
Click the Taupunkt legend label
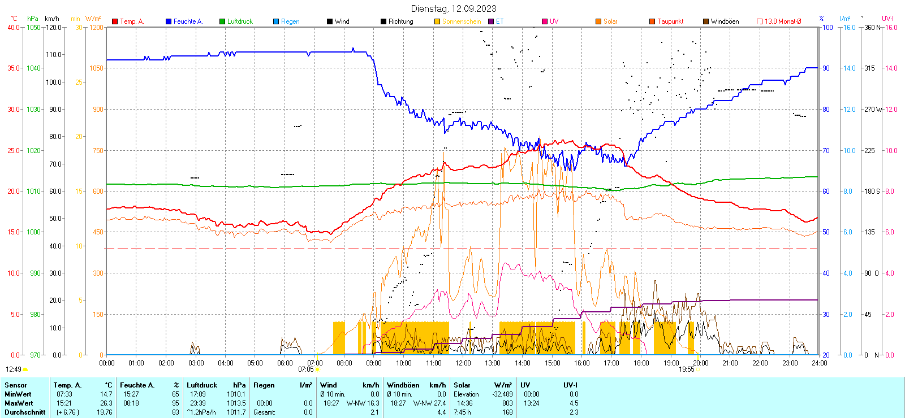(670, 21)
